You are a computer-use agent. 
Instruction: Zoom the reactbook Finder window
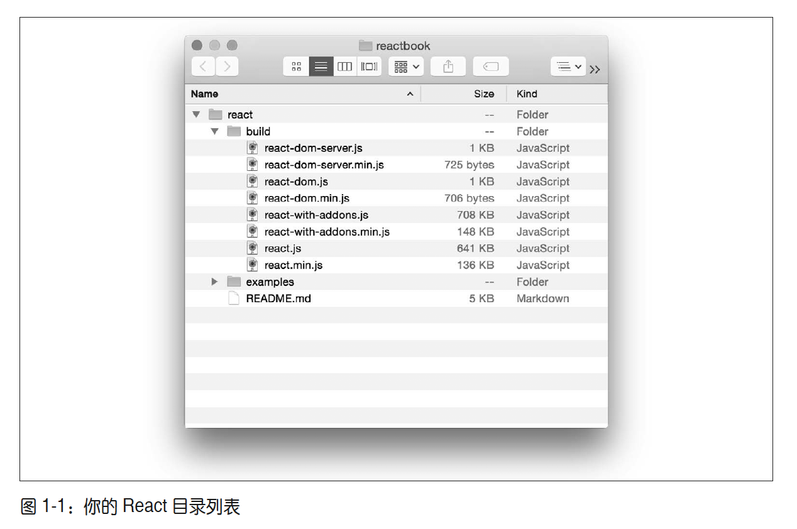(232, 45)
